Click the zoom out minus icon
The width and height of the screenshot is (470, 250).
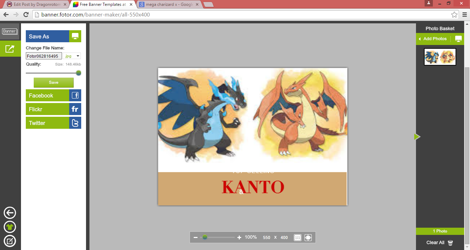coord(195,237)
